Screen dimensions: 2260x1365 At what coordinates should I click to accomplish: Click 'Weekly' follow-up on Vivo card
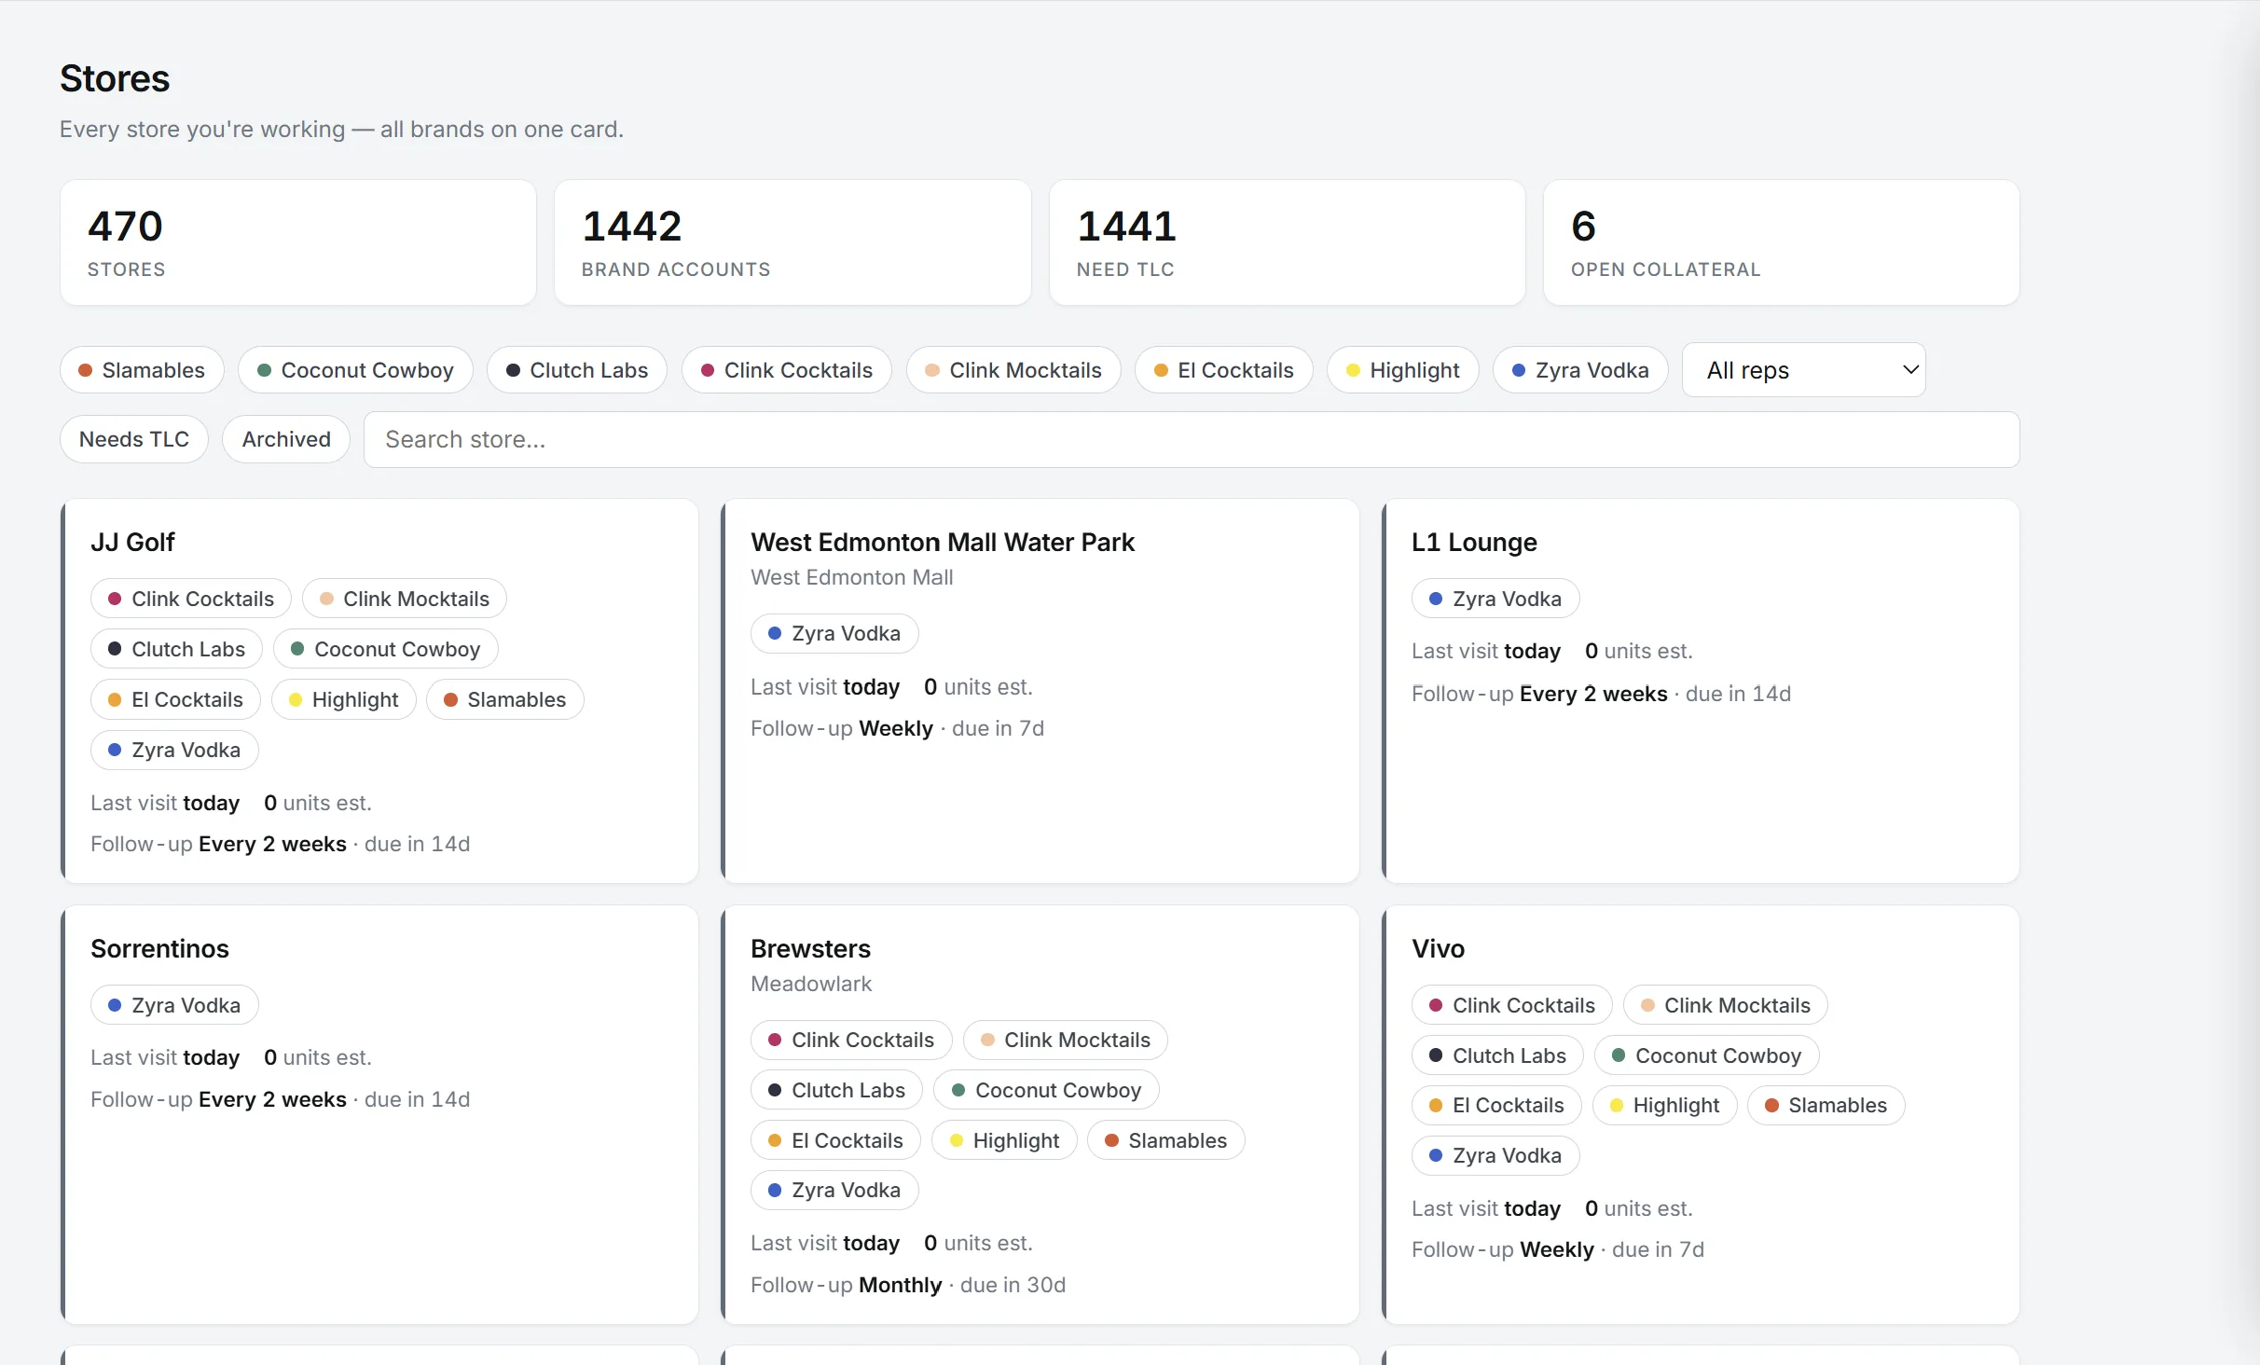click(x=1556, y=1249)
